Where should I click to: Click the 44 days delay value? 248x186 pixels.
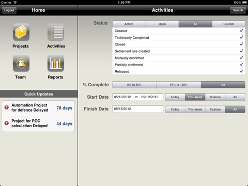[65, 123]
